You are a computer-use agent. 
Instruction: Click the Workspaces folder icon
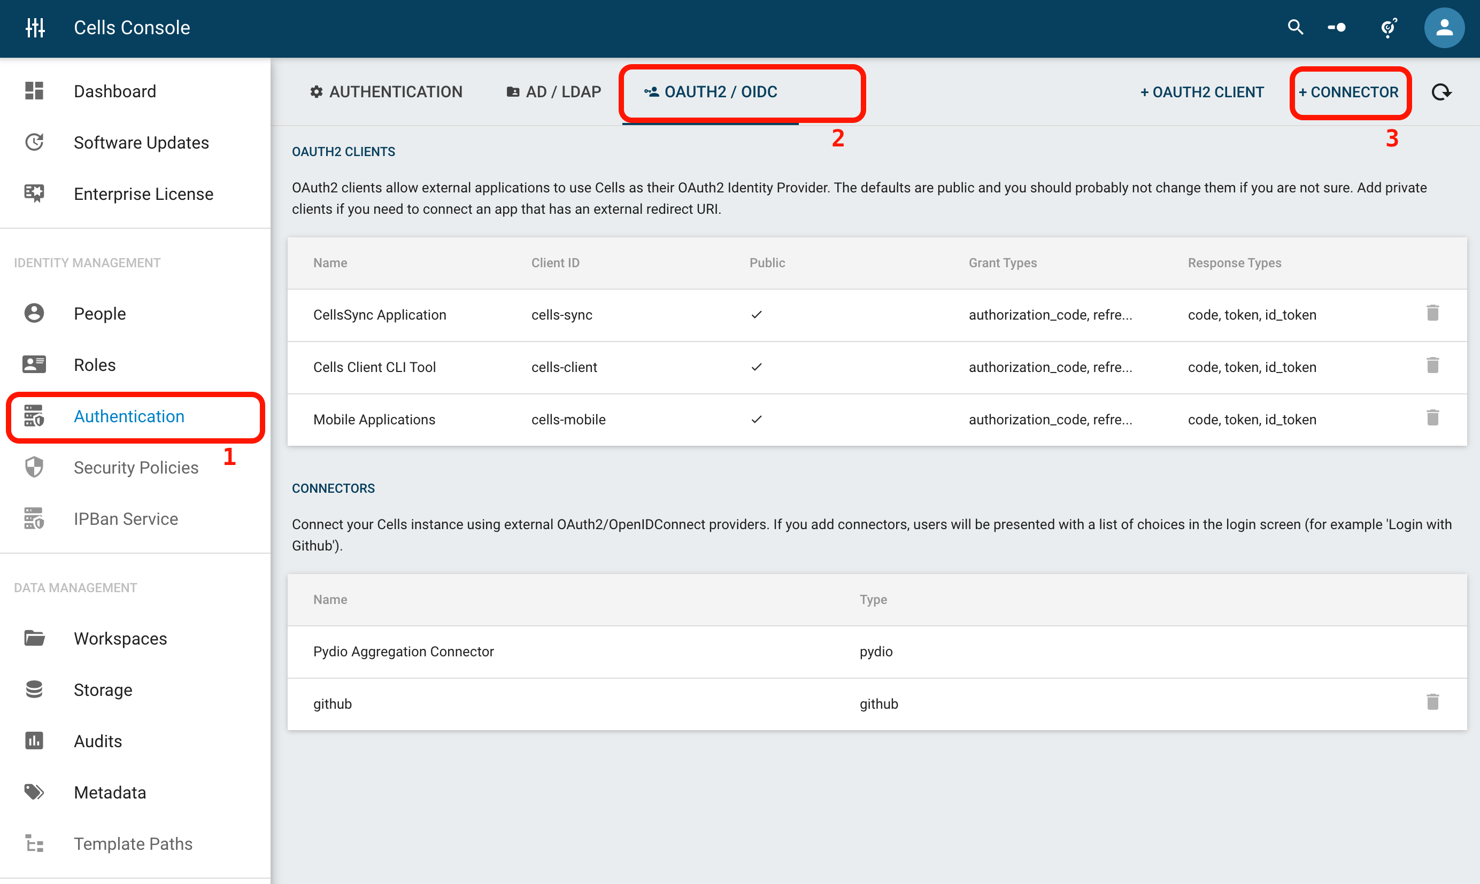pos(34,638)
